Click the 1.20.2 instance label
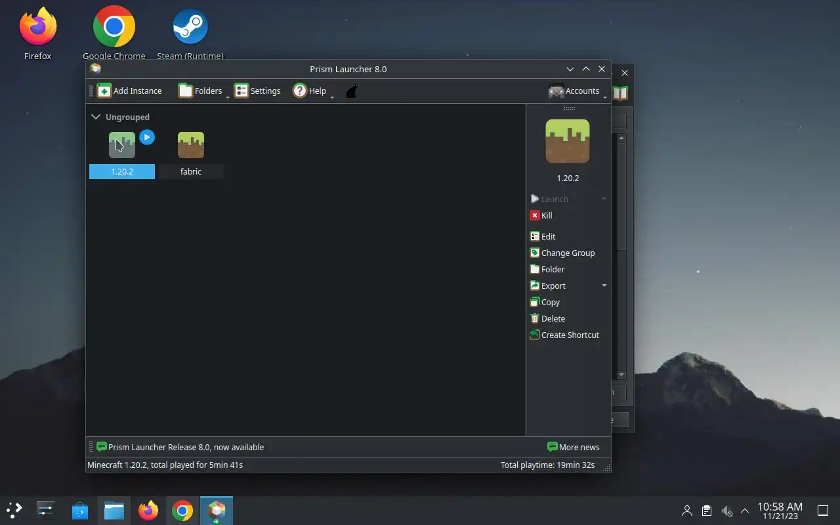840x525 pixels. pos(122,171)
